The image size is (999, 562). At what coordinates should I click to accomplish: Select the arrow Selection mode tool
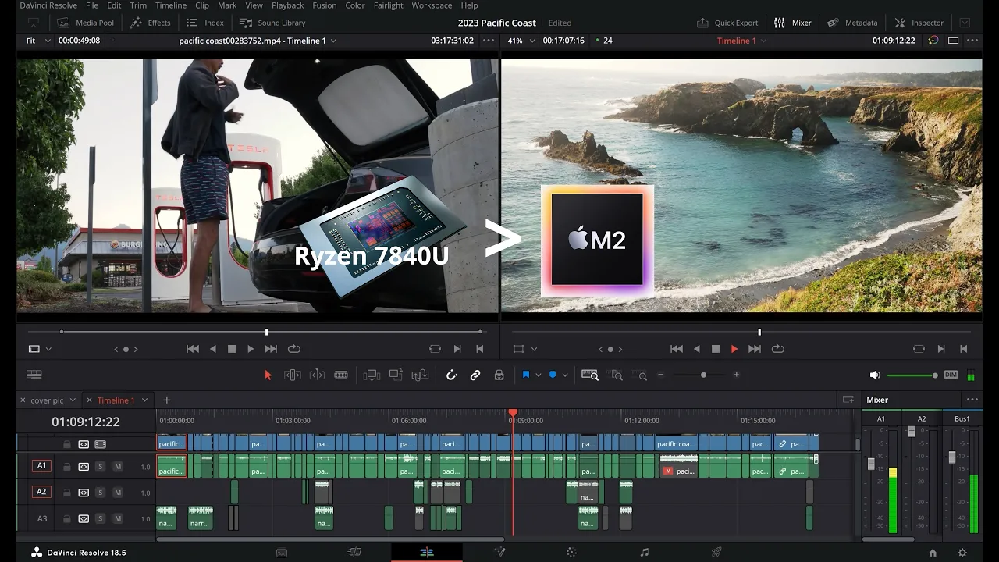coord(268,375)
